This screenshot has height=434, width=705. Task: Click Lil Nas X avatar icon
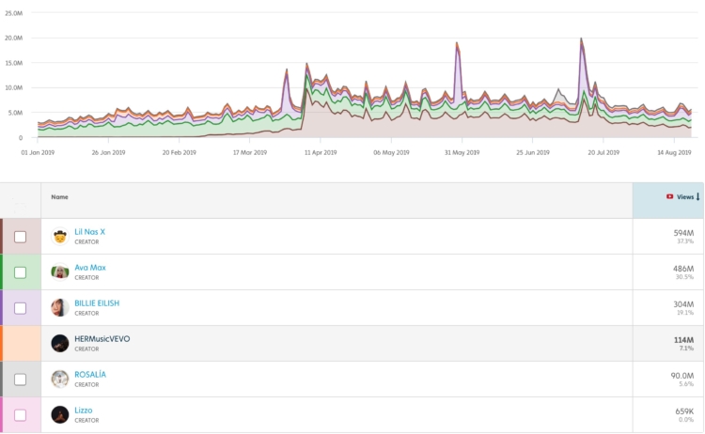tap(60, 236)
